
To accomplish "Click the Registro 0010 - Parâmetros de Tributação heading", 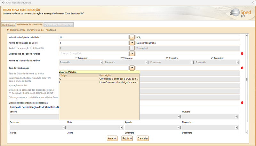I will [x=33, y=30].
